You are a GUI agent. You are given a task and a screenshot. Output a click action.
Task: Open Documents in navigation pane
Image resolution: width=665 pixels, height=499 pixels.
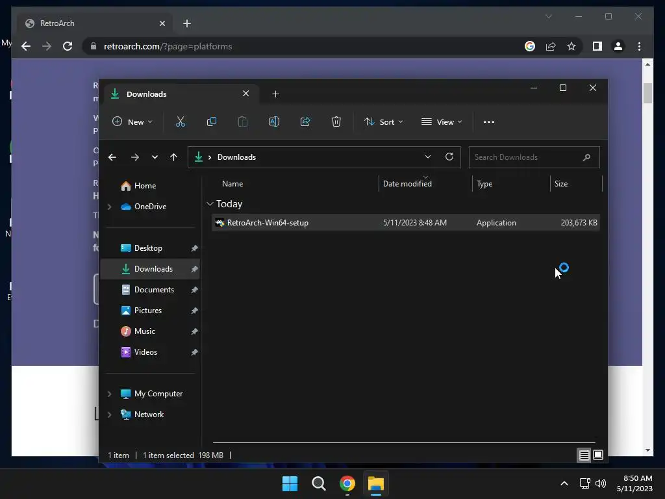point(154,290)
